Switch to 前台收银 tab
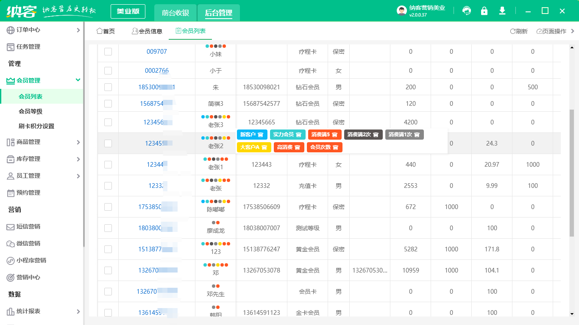The height and width of the screenshot is (325, 579). pos(175,13)
